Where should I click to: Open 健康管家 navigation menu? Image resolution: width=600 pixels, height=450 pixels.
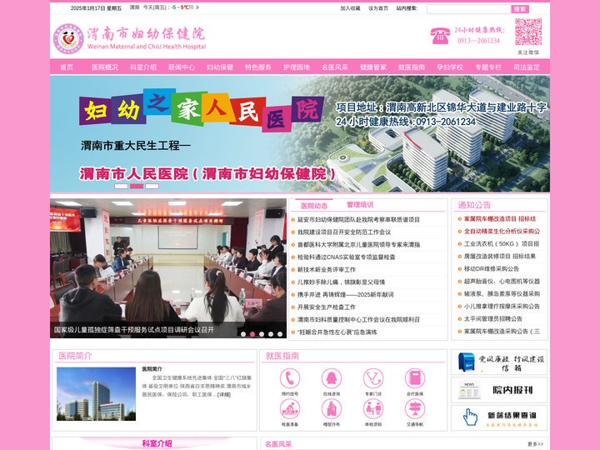coord(373,67)
